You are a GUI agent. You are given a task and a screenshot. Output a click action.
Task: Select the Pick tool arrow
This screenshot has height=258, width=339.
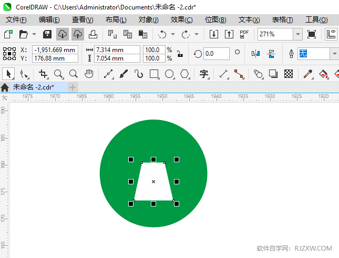point(8,74)
